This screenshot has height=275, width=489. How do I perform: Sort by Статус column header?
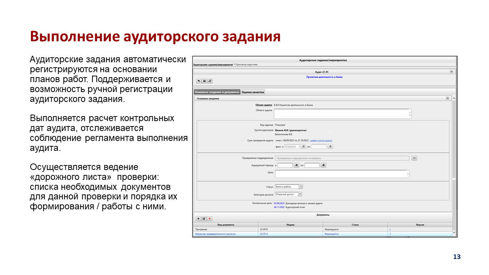point(355,225)
